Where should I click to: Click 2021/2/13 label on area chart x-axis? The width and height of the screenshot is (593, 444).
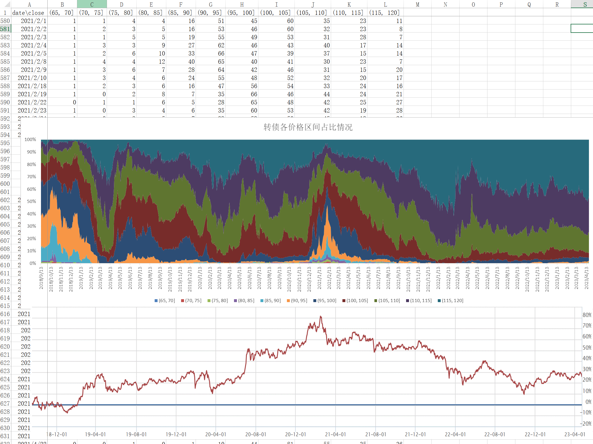click(329, 278)
